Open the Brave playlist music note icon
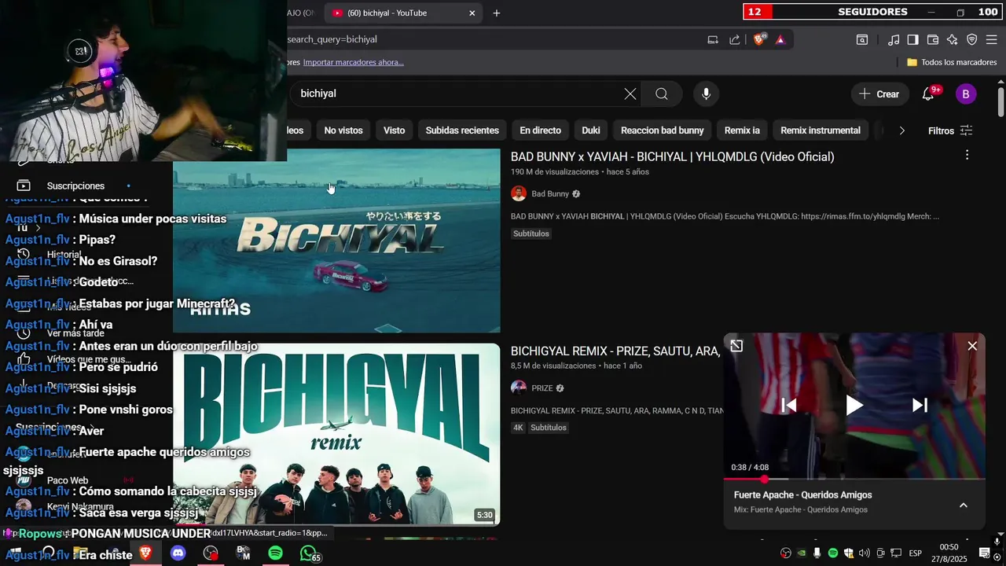 [894, 39]
